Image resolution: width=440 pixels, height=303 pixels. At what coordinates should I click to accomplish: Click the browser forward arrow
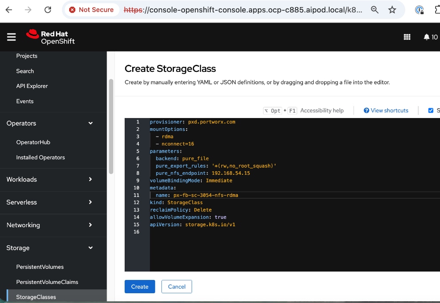[x=28, y=9]
